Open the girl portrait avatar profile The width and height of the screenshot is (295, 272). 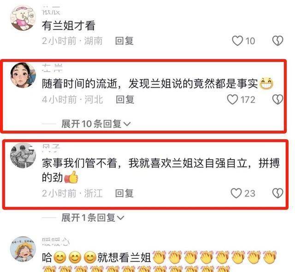[x=23, y=75]
